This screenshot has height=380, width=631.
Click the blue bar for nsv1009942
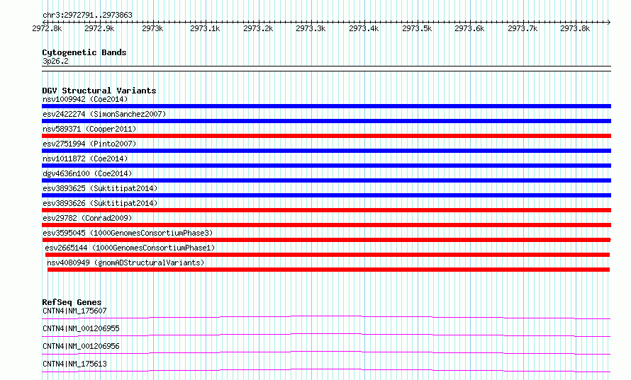tap(326, 106)
